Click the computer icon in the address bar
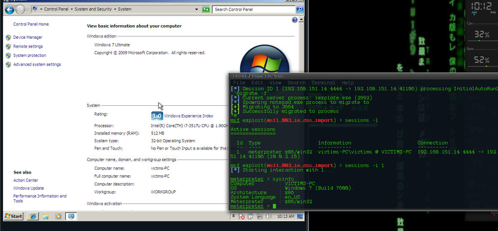Image resolution: width=498 pixels, height=231 pixels. pos(35,9)
